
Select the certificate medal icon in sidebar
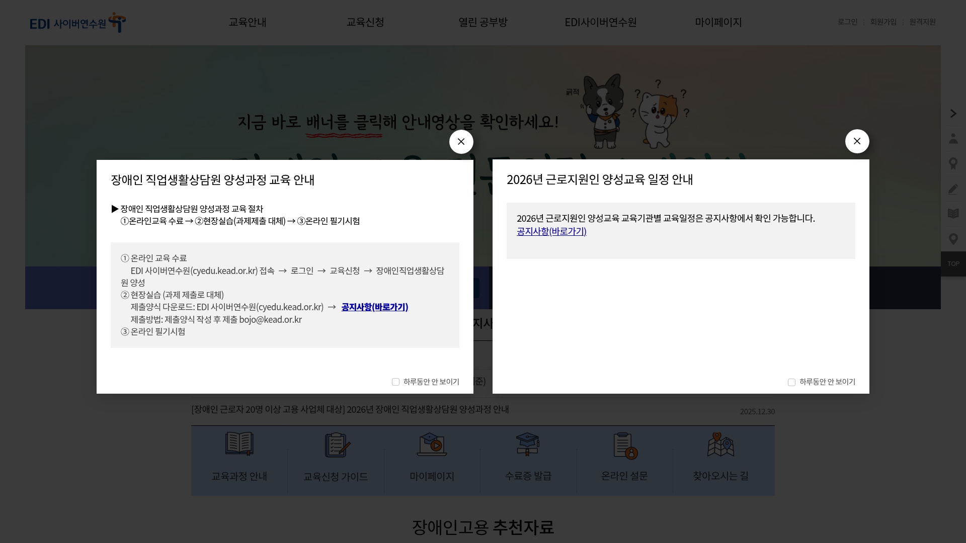coord(953,163)
